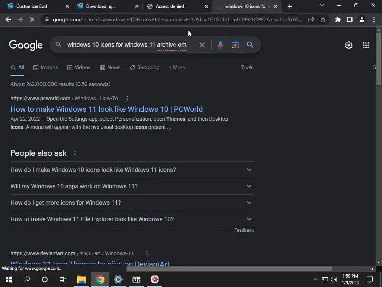The image size is (382, 287).
Task: Close the Access denied tab
Action: pyautogui.click(x=206, y=6)
